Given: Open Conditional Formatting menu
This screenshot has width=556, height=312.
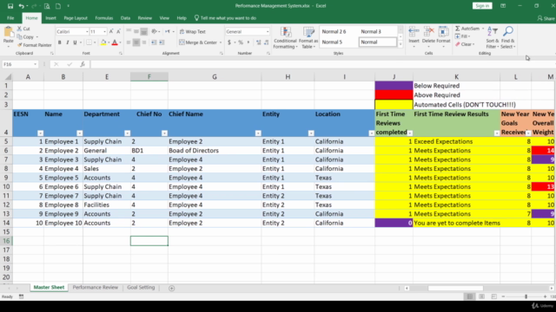Looking at the screenshot, I should [x=285, y=37].
